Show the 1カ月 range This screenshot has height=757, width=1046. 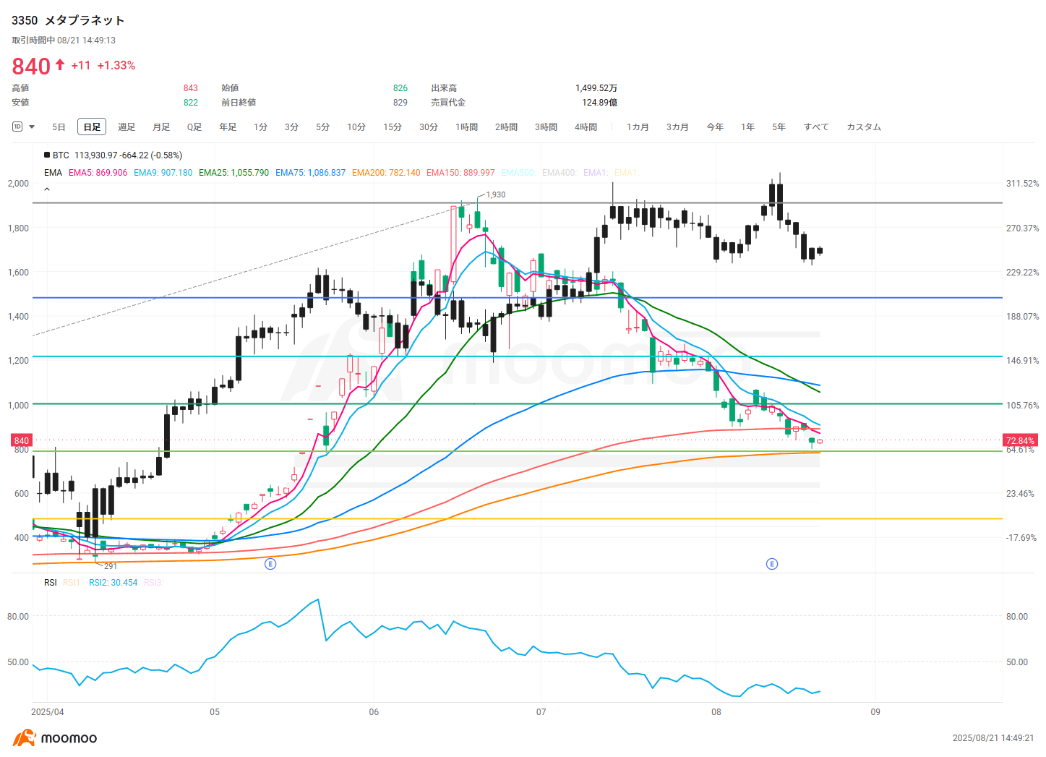coord(638,127)
